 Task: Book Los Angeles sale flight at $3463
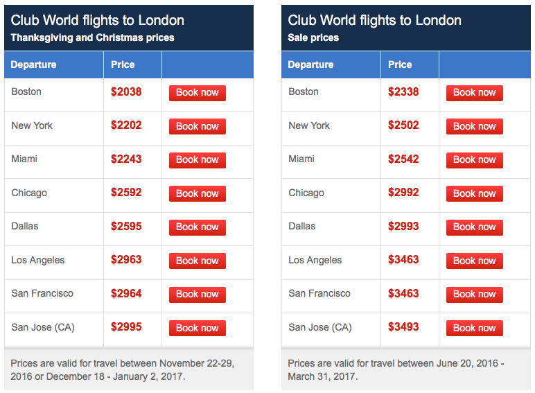pos(474,261)
